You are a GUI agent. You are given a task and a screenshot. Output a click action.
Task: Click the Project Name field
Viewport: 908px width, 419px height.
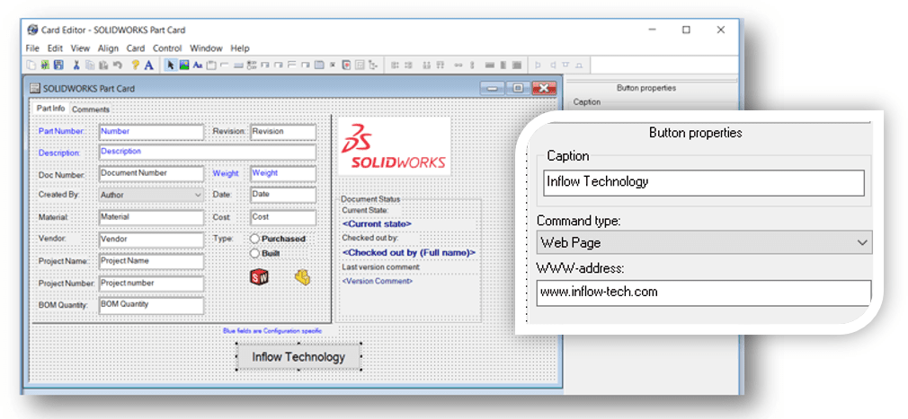coord(151,262)
